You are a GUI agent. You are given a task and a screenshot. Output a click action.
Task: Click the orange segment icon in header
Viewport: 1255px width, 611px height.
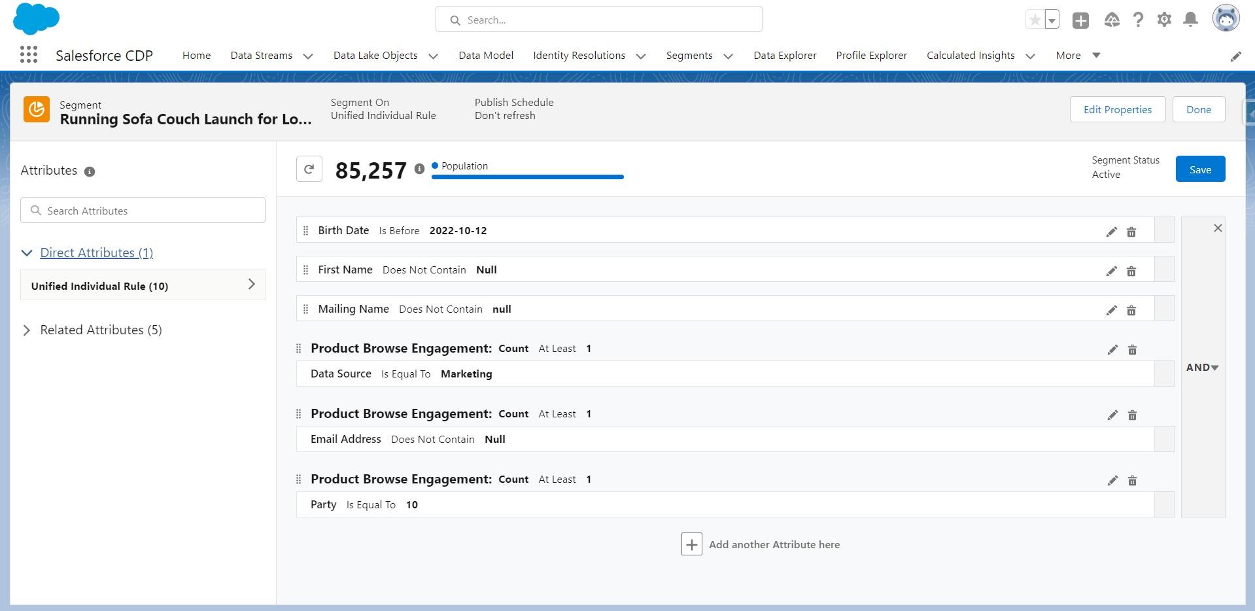coord(37,109)
